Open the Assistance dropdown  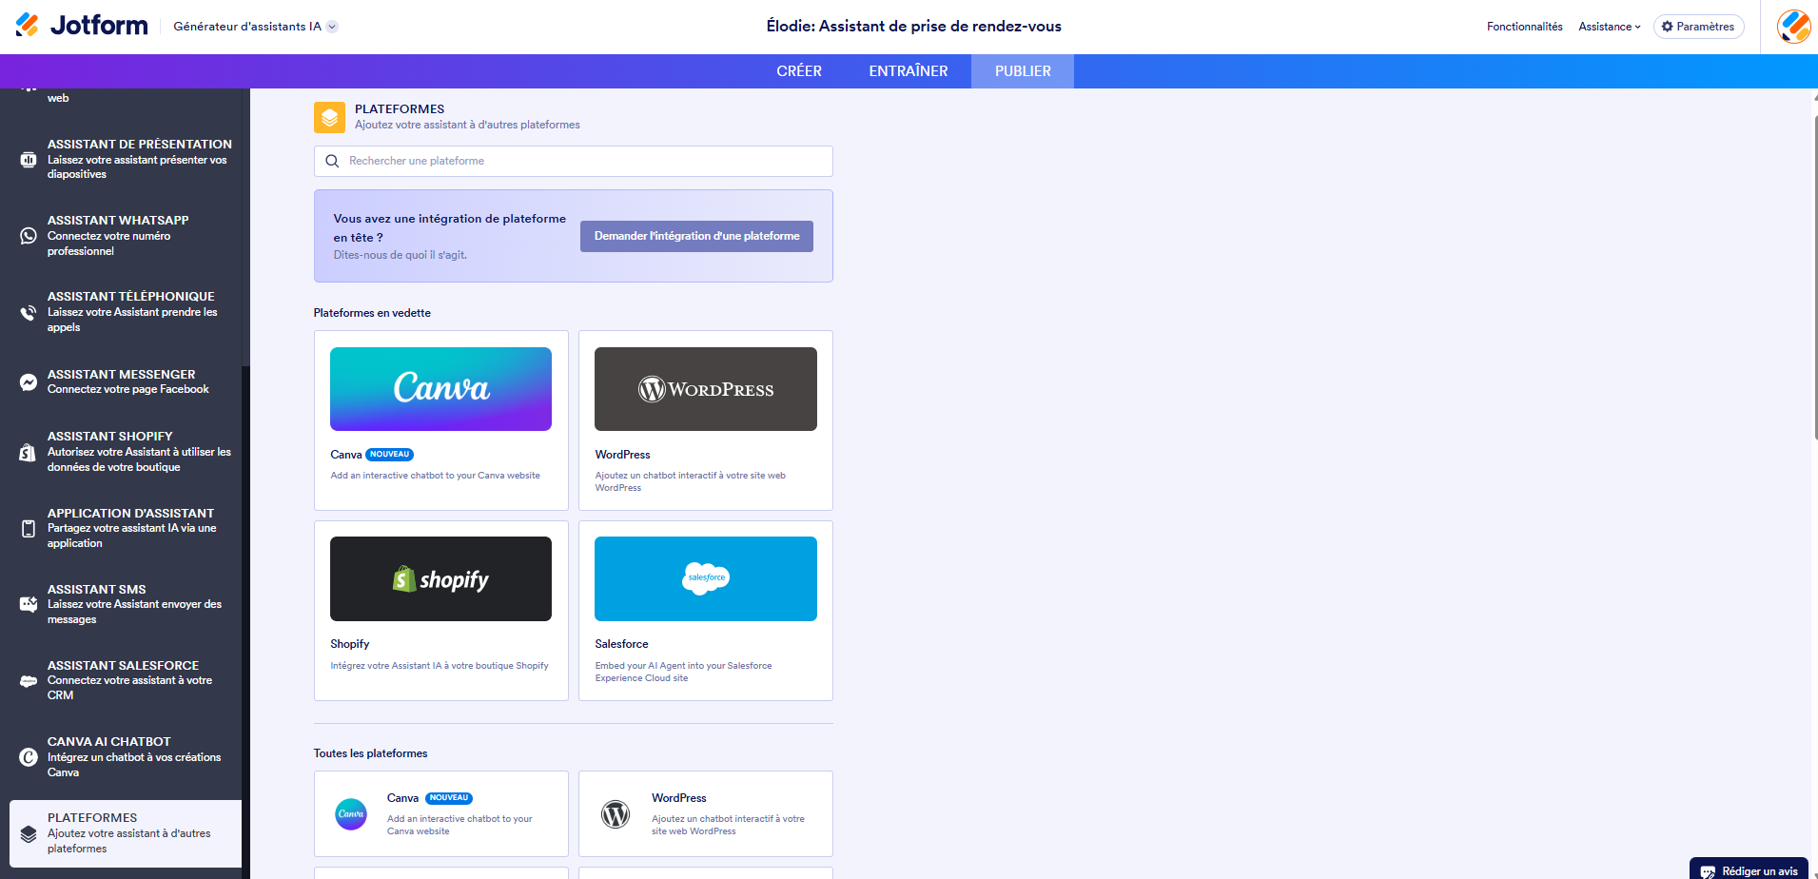pyautogui.click(x=1609, y=27)
